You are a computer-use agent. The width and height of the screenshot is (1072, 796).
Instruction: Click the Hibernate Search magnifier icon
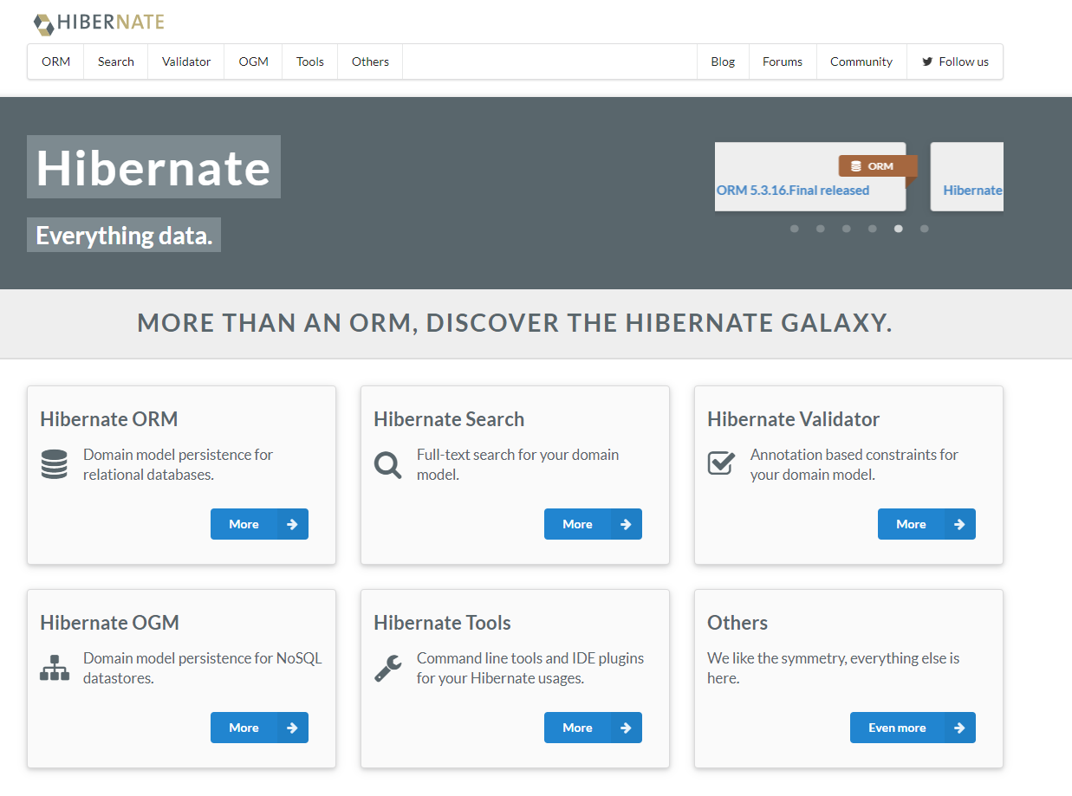coord(387,465)
